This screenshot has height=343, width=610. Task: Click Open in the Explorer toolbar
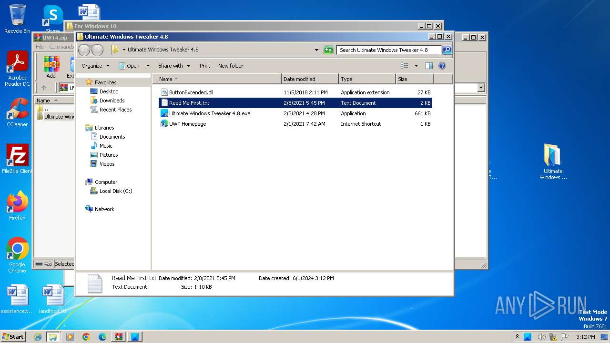(x=130, y=66)
